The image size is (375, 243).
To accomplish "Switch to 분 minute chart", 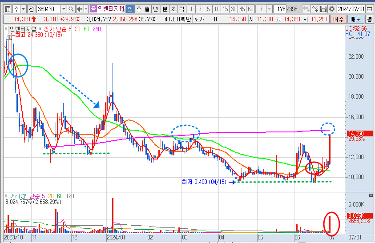I will click(x=165, y=9).
